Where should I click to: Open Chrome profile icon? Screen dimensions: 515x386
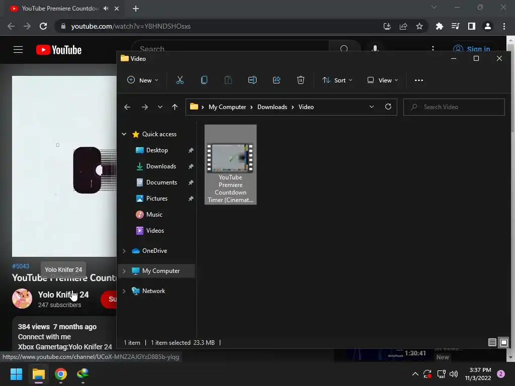click(x=488, y=26)
